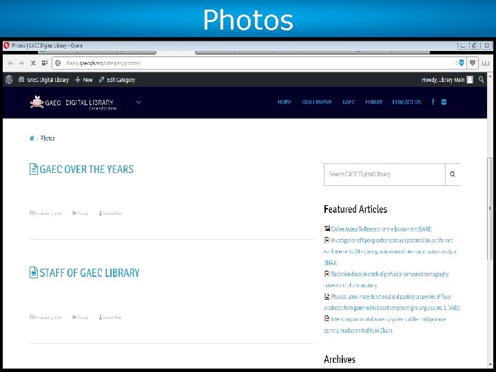Open Intercomparison of dosimetry systems article
The height and width of the screenshot is (372, 496).
[x=385, y=324]
